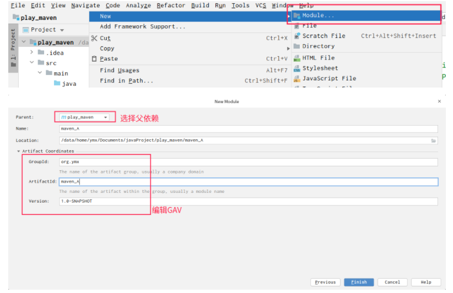453x293 pixels.
Task: Click the Location path field
Action: (x=249, y=140)
